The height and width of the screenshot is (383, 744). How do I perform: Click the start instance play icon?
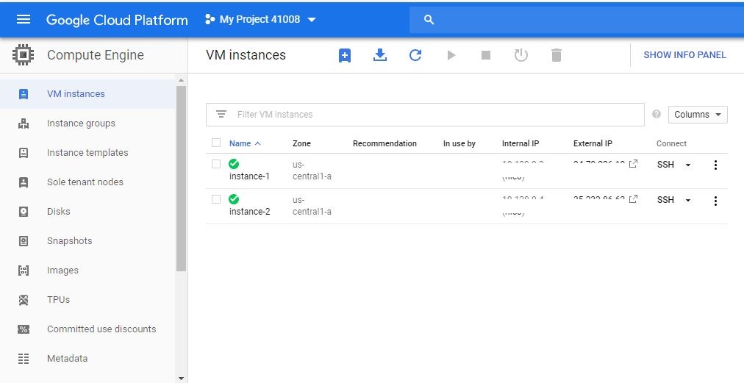pos(451,55)
